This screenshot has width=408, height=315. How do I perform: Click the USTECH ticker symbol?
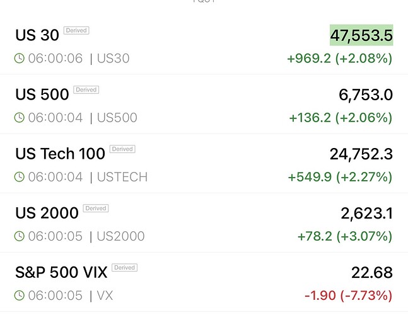(x=122, y=177)
